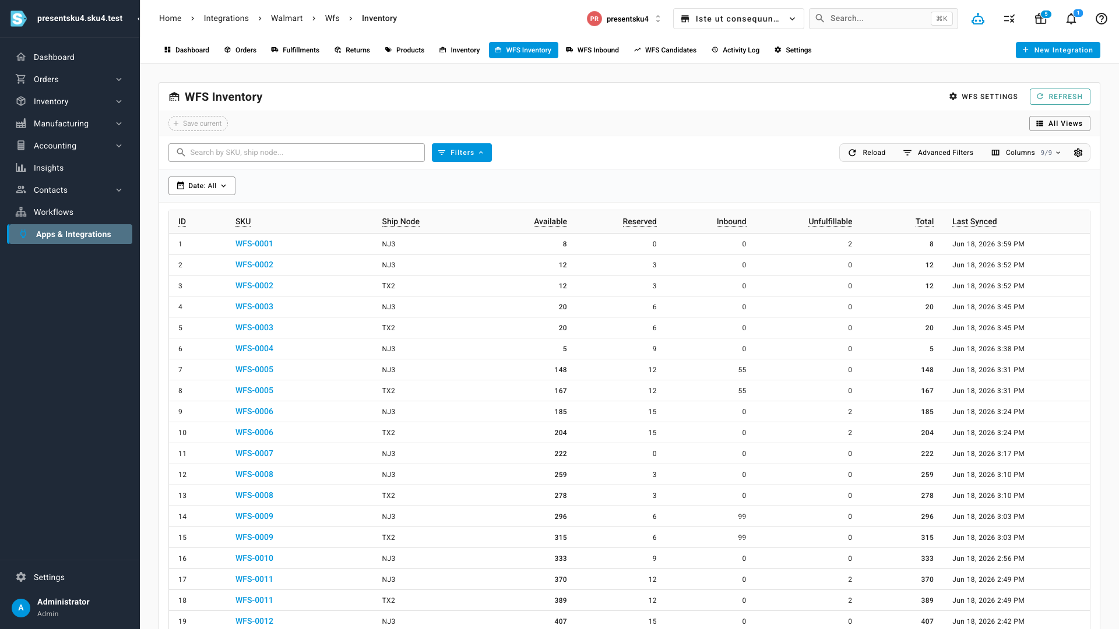The width and height of the screenshot is (1119, 629).
Task: Sort by the Unfulfillable column header
Action: pos(831,221)
